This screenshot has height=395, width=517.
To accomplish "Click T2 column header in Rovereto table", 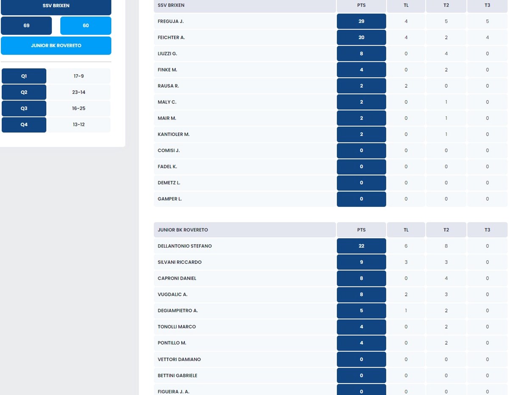I will [446, 230].
